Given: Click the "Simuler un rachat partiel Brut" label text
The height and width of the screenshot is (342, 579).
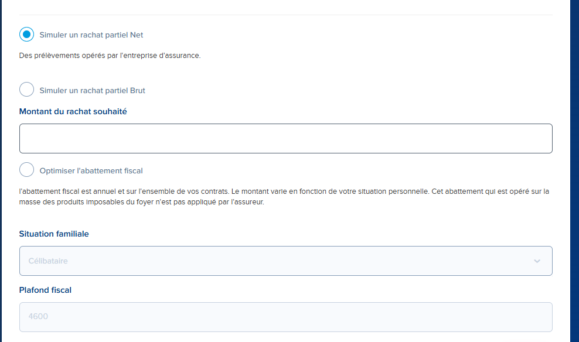Looking at the screenshot, I should tap(93, 90).
